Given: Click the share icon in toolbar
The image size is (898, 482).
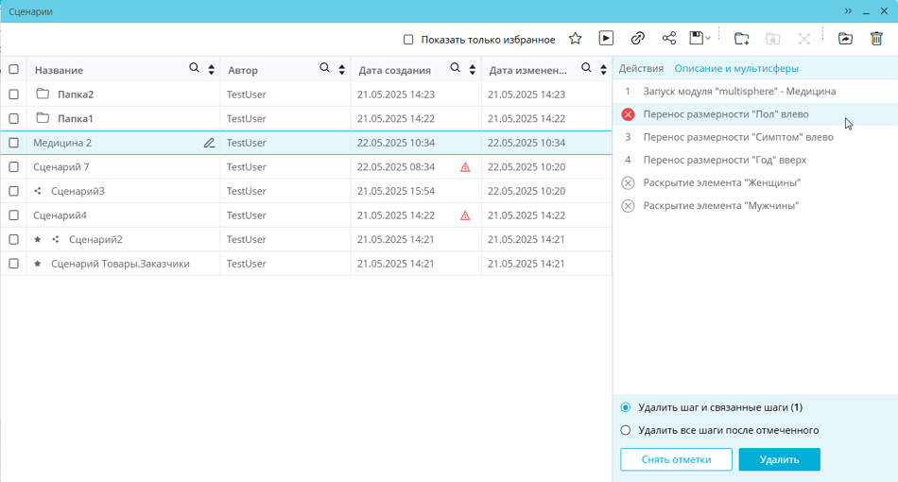Looking at the screenshot, I should click(669, 39).
